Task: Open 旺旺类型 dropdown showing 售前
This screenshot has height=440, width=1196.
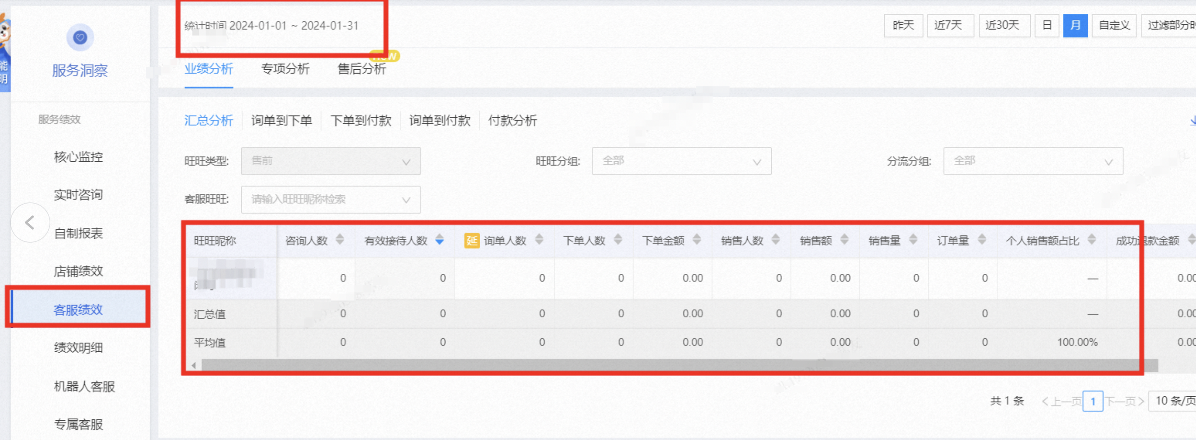Action: pos(331,161)
